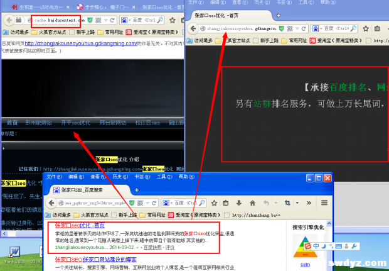Open Word 2003 desktop shortcut
This screenshot has width=389, height=271.
[x=14, y=255]
